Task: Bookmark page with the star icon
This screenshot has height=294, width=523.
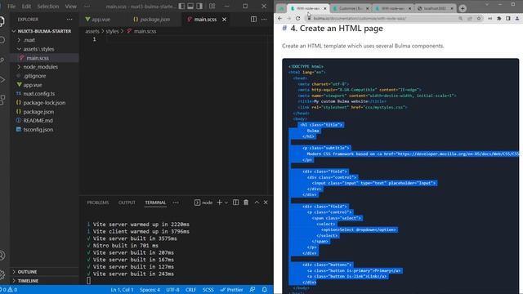Action: (x=479, y=18)
